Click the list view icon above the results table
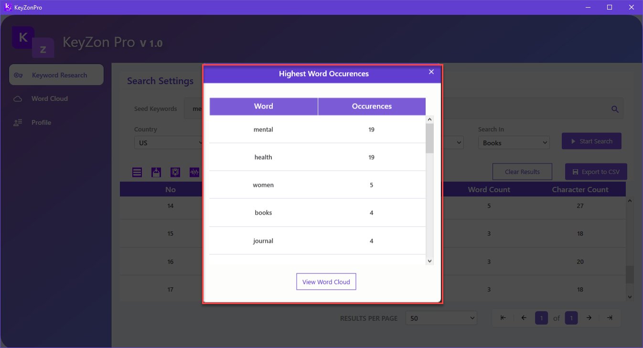This screenshot has width=643, height=348. click(x=137, y=173)
